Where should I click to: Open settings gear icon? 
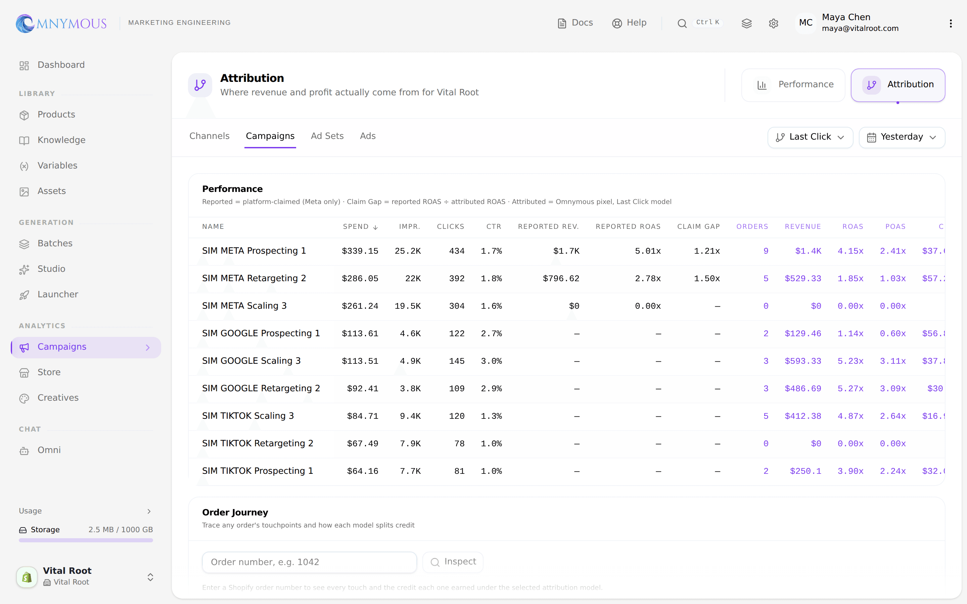[773, 23]
